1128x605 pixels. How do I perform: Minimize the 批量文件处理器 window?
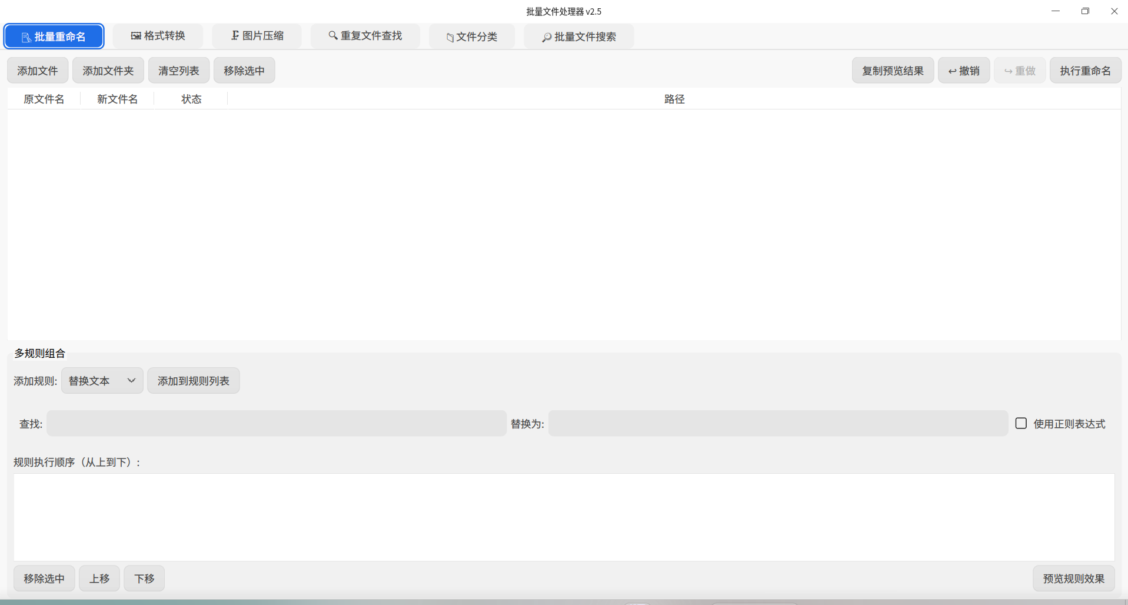[x=1056, y=11]
